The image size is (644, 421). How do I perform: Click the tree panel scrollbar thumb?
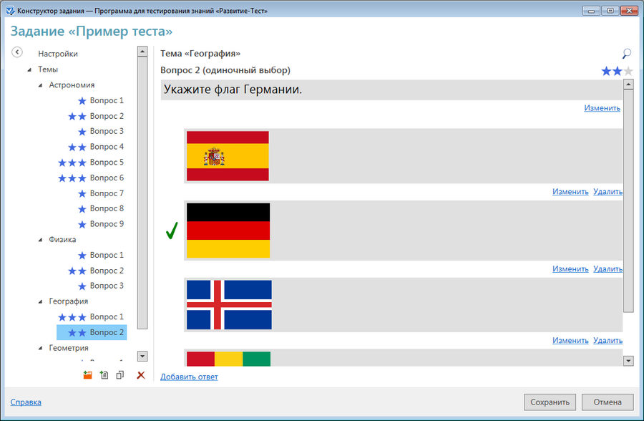142,193
